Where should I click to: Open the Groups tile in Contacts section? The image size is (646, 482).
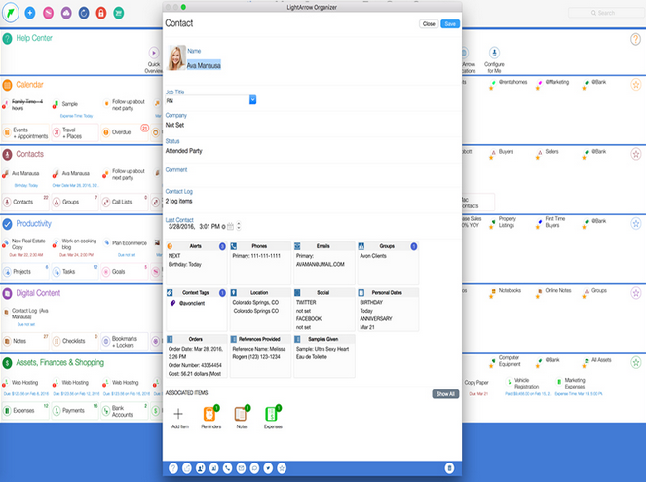point(68,202)
